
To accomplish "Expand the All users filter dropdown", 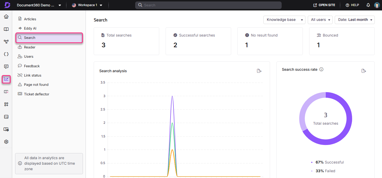I will (x=320, y=20).
